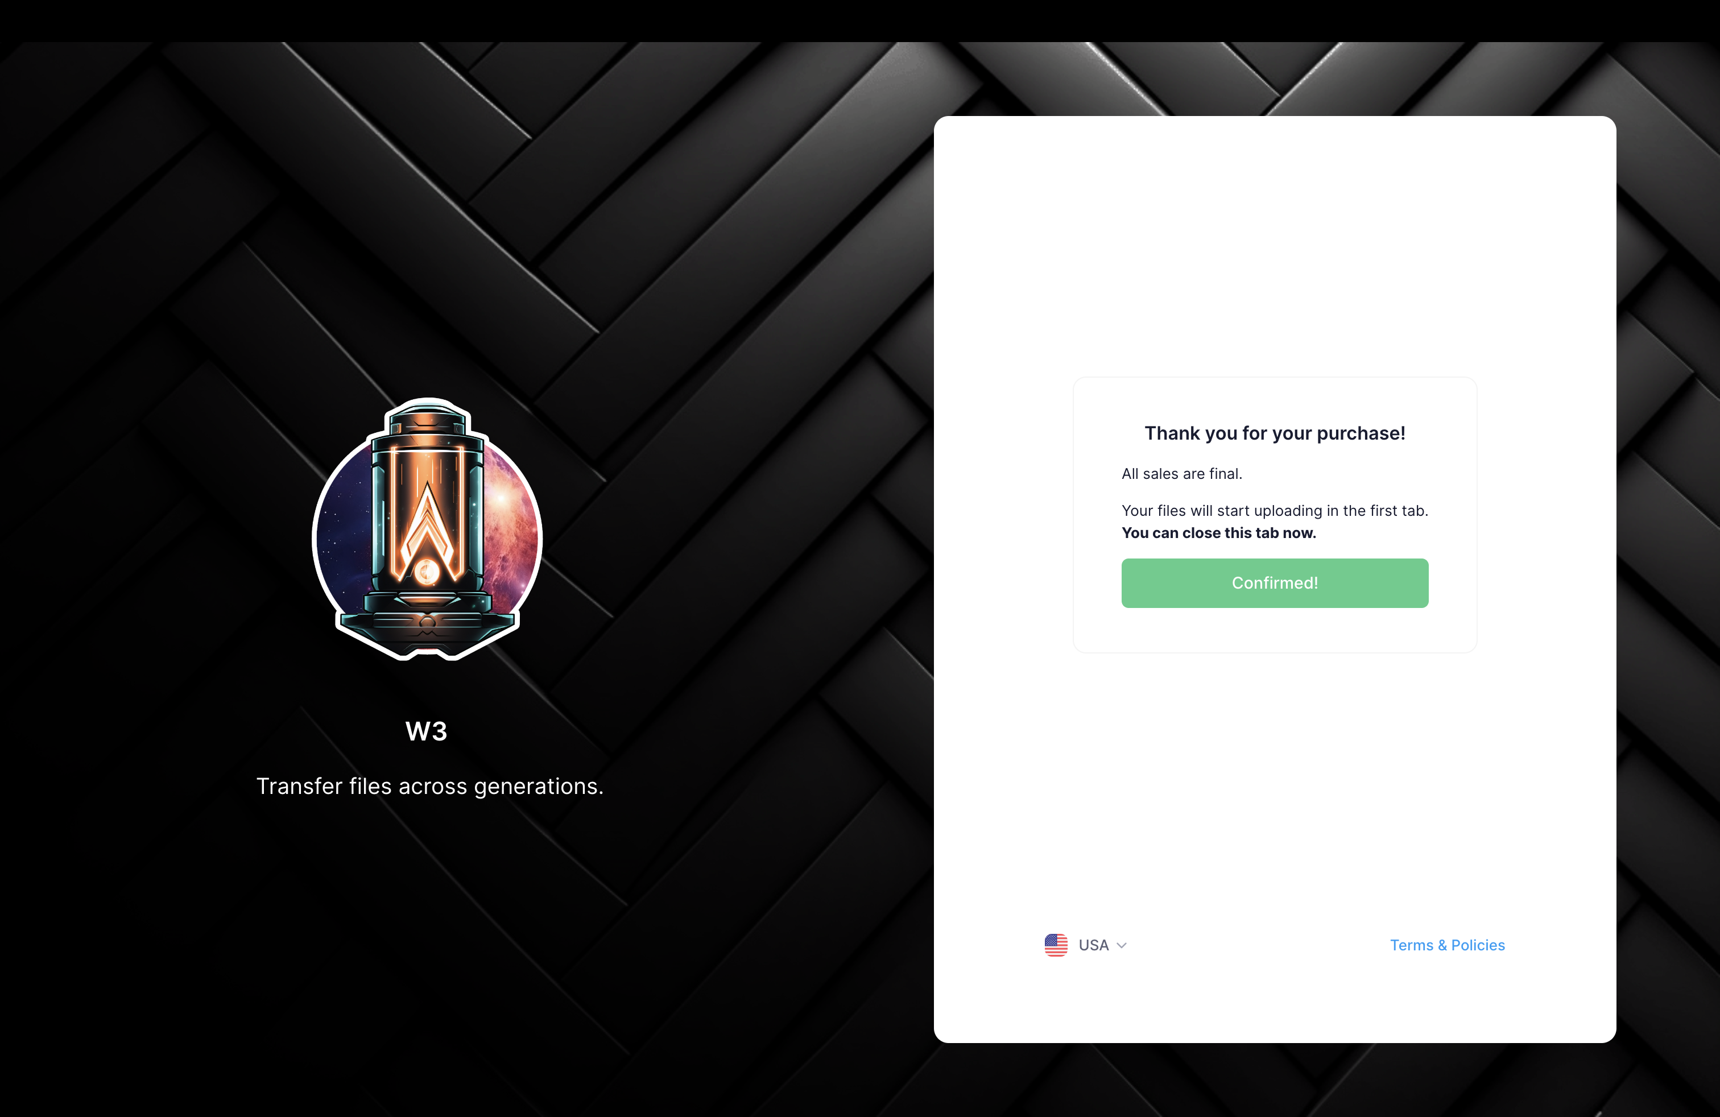Viewport: 1720px width, 1117px height.
Task: Select the USA country label
Action: pyautogui.click(x=1093, y=945)
